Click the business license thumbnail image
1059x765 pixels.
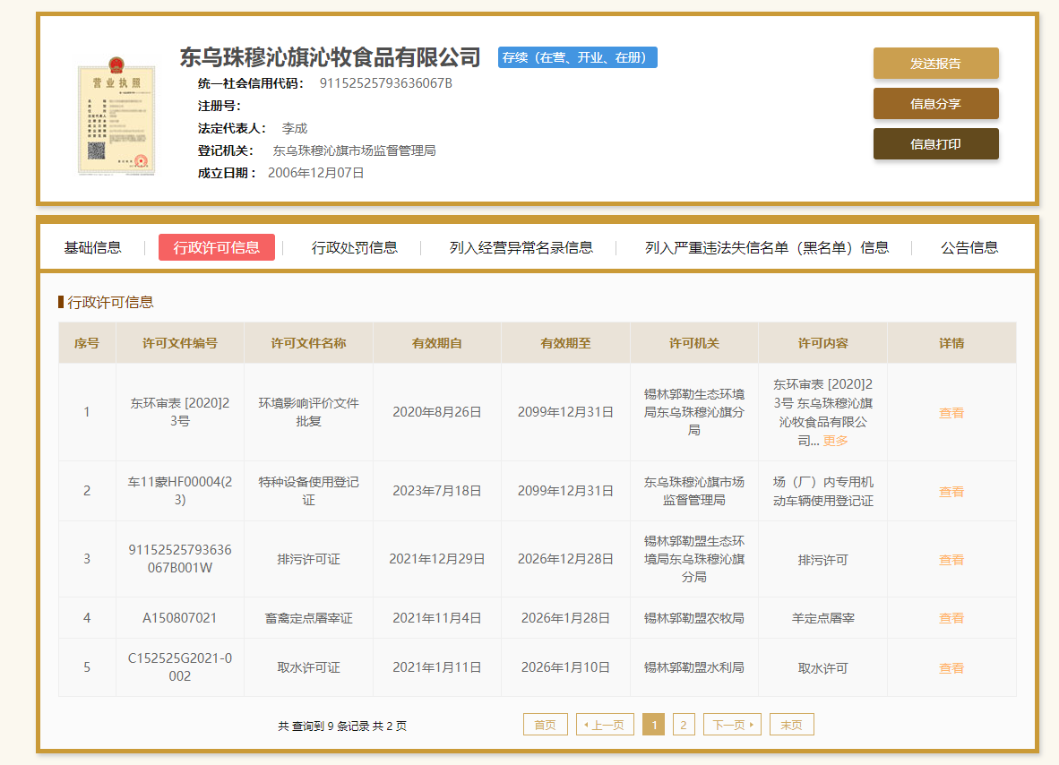point(116,116)
